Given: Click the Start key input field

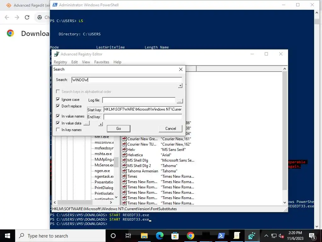Looking at the screenshot, I should [x=143, y=109].
